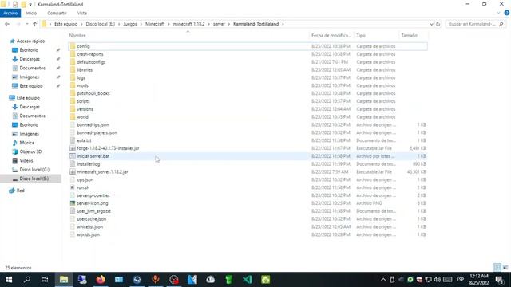Open the Vista ribbon tab
Image resolution: width=511 pixels, height=287 pixels.
click(82, 13)
